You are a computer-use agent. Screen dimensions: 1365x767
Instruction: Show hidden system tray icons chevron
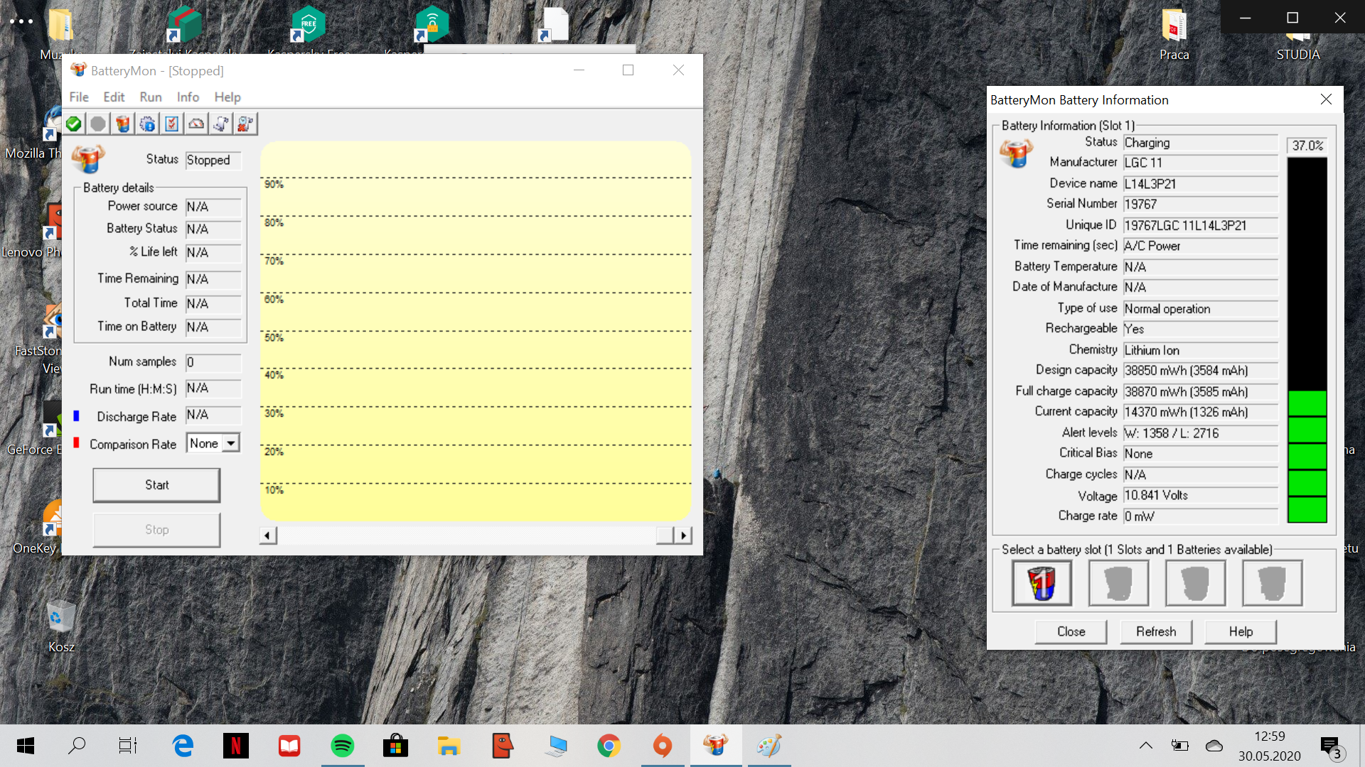(x=1146, y=746)
